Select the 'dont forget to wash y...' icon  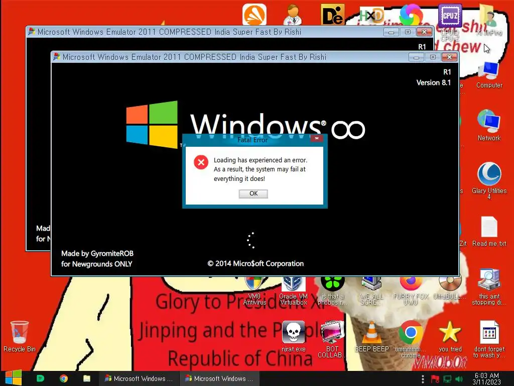pos(489,339)
